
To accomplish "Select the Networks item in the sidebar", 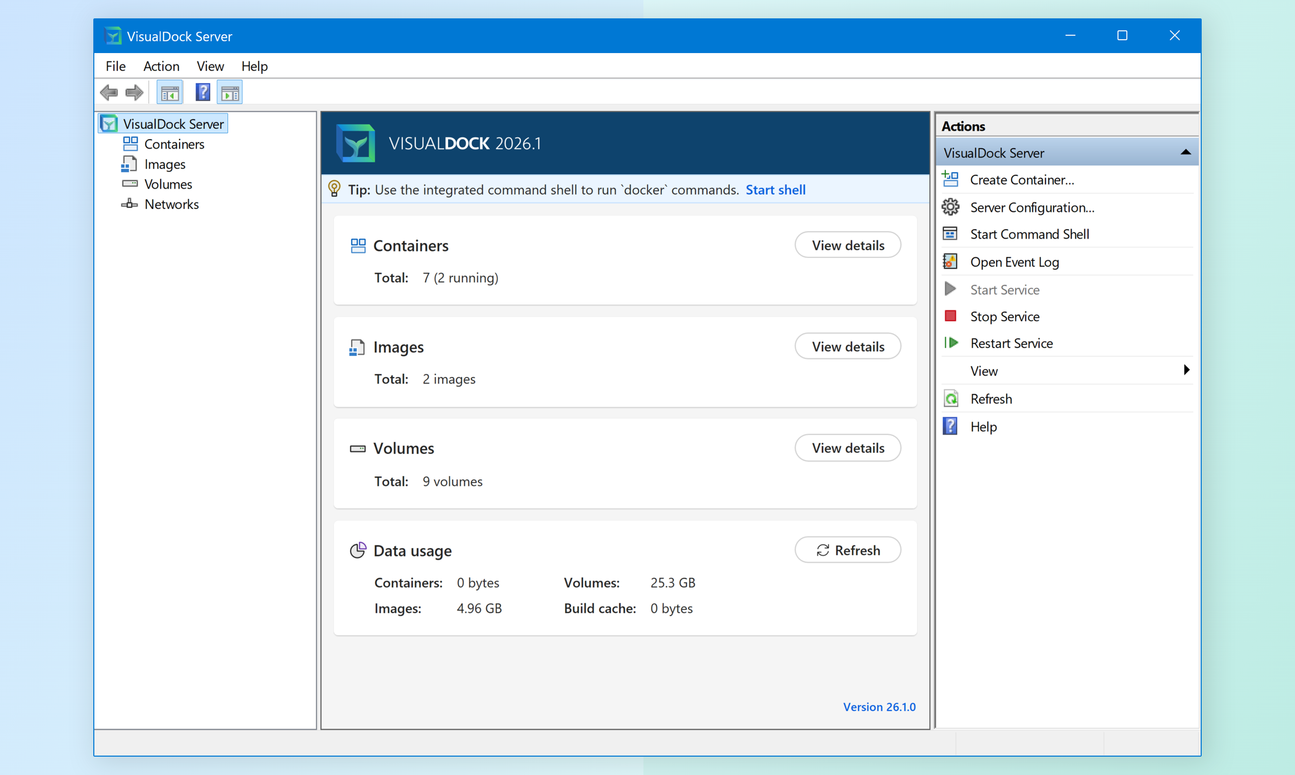I will click(171, 203).
